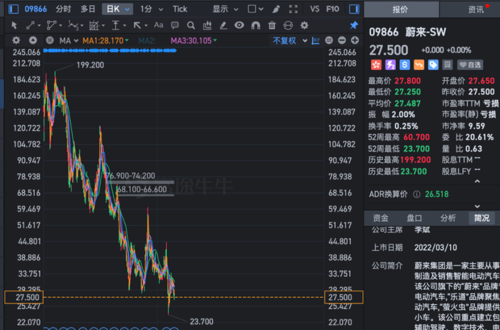Viewport: 500px width, 330px height.
Task: Open the MA3:30.105 line options
Action: [x=194, y=41]
